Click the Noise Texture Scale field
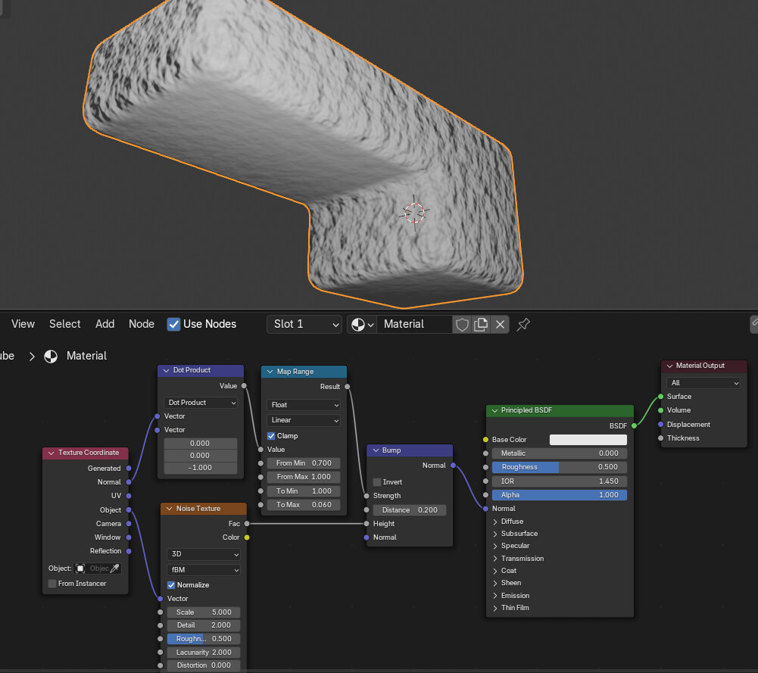Viewport: 758px width, 673px height. [204, 612]
